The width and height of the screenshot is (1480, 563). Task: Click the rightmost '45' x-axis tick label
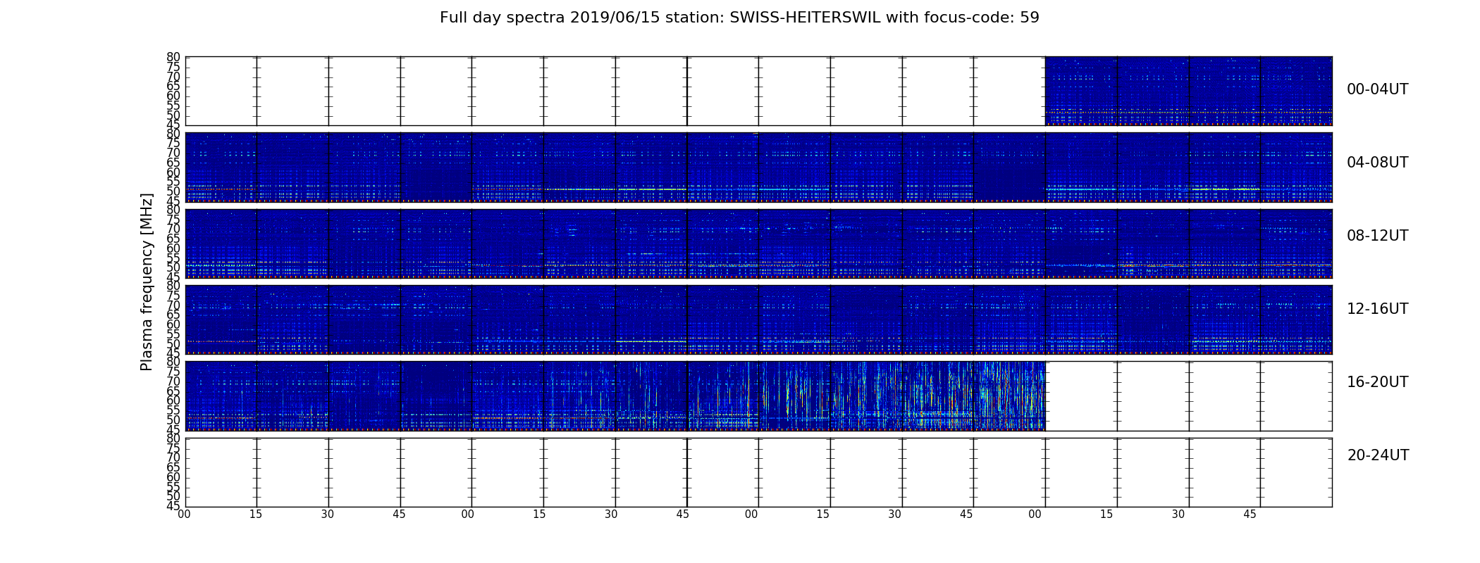1250,514
